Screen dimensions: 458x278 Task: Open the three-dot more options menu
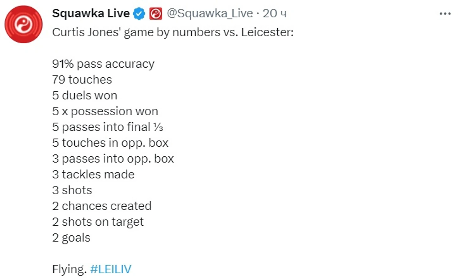[445, 13]
